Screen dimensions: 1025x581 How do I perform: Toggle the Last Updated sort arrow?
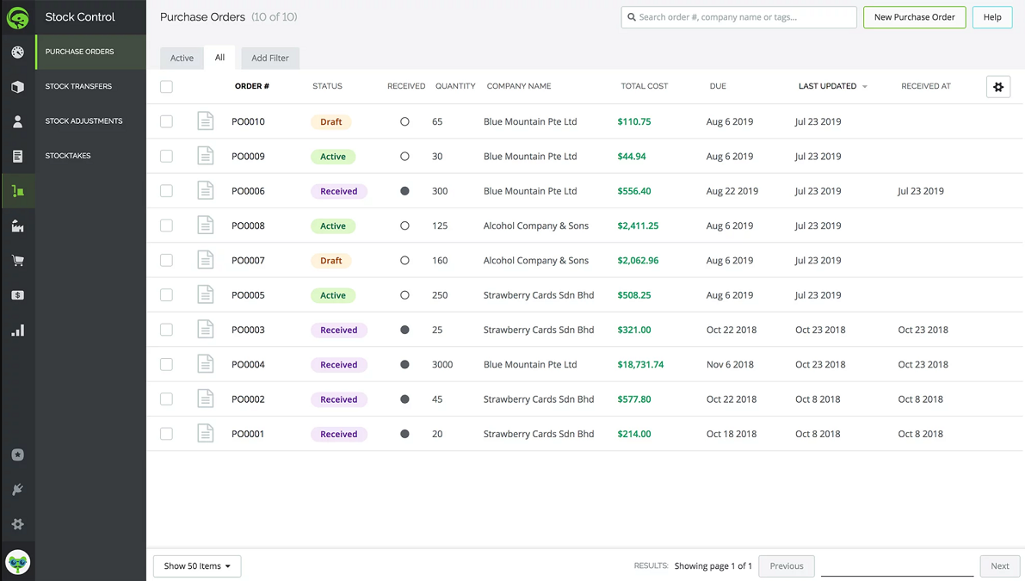coord(864,86)
